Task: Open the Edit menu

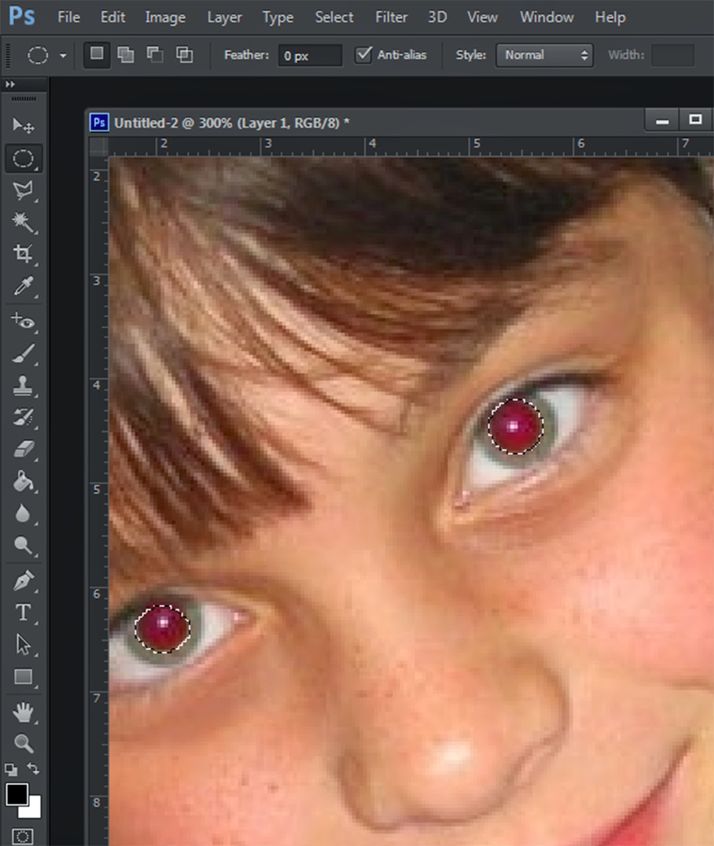Action: click(113, 17)
